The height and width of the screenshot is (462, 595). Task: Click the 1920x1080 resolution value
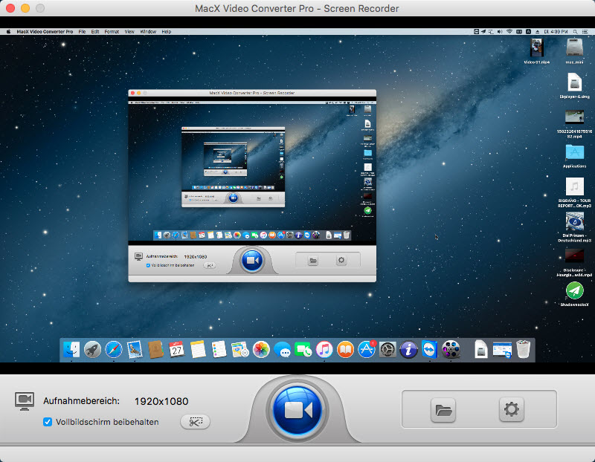pos(161,401)
